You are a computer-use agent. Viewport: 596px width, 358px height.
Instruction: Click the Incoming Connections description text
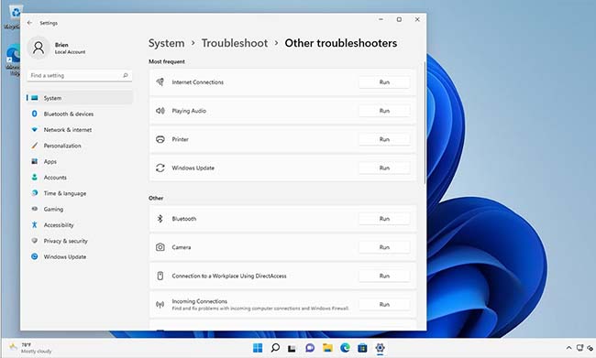click(260, 309)
